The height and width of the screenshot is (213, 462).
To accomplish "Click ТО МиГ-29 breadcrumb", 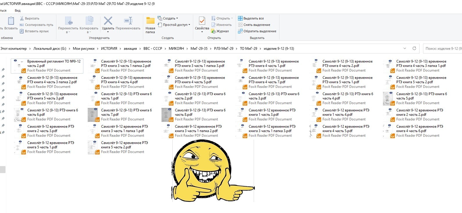I will click(248, 49).
